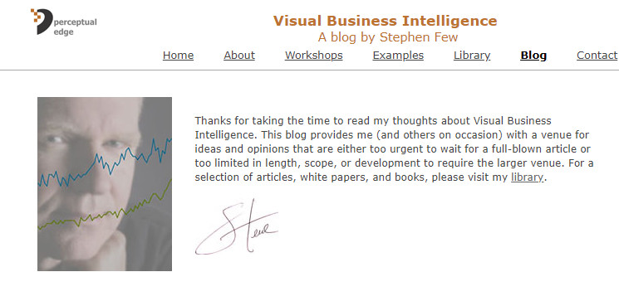Click the 'perceptual edge' logo text
Image resolution: width=619 pixels, height=306 pixels.
pyautogui.click(x=75, y=27)
